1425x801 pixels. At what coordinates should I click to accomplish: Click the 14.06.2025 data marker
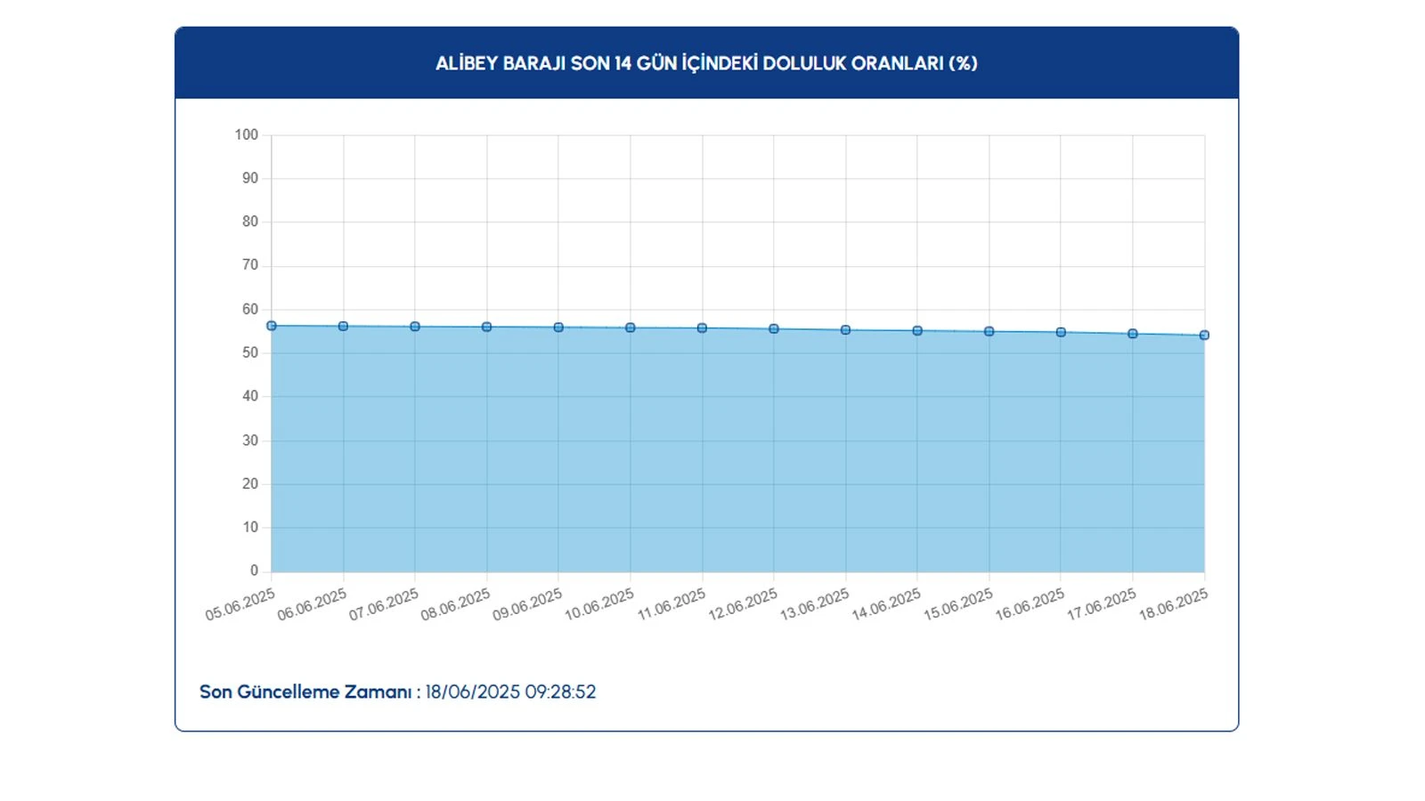point(917,331)
